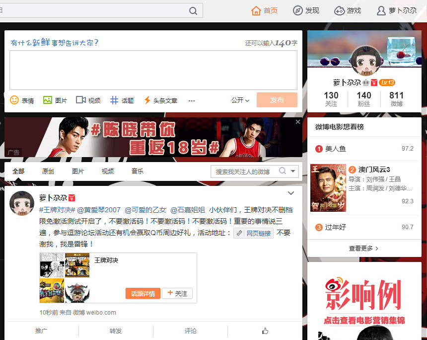This screenshot has height=340, width=427.
Task: Open the 王牌对决 topic image collage
Action: [x=64, y=278]
